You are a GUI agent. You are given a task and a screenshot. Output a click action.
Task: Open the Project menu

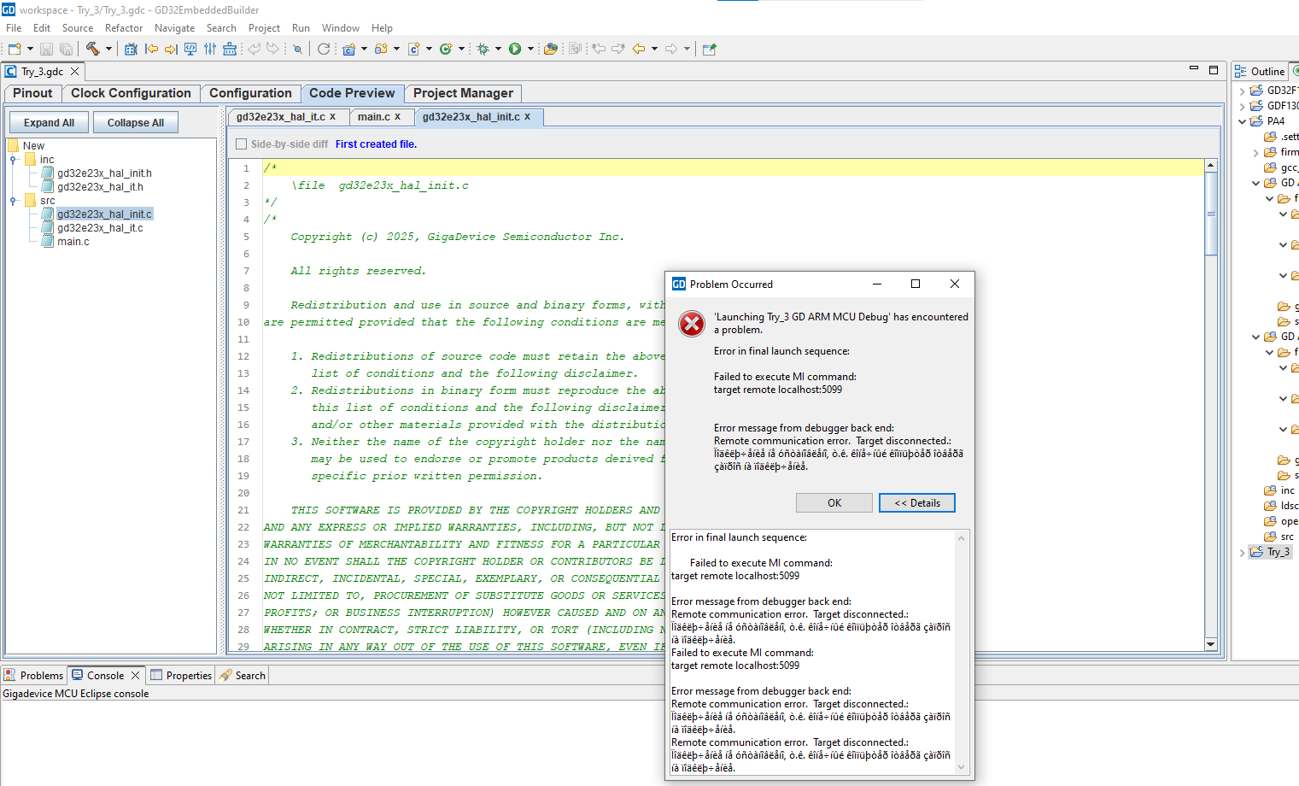[x=264, y=28]
